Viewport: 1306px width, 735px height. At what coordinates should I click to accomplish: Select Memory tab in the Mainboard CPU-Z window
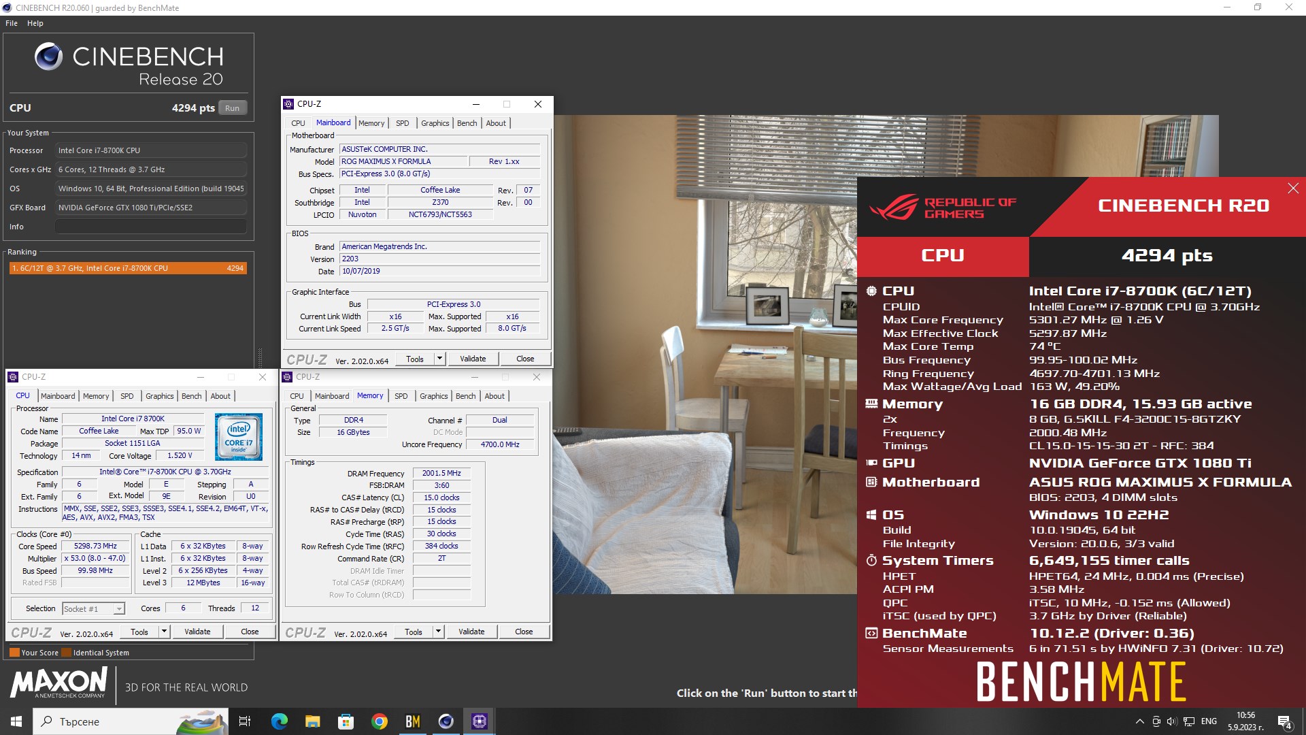(x=371, y=123)
